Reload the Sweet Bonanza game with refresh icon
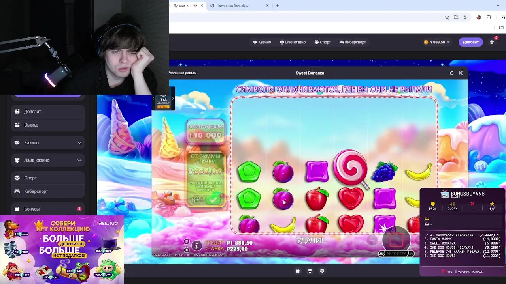 [451, 73]
